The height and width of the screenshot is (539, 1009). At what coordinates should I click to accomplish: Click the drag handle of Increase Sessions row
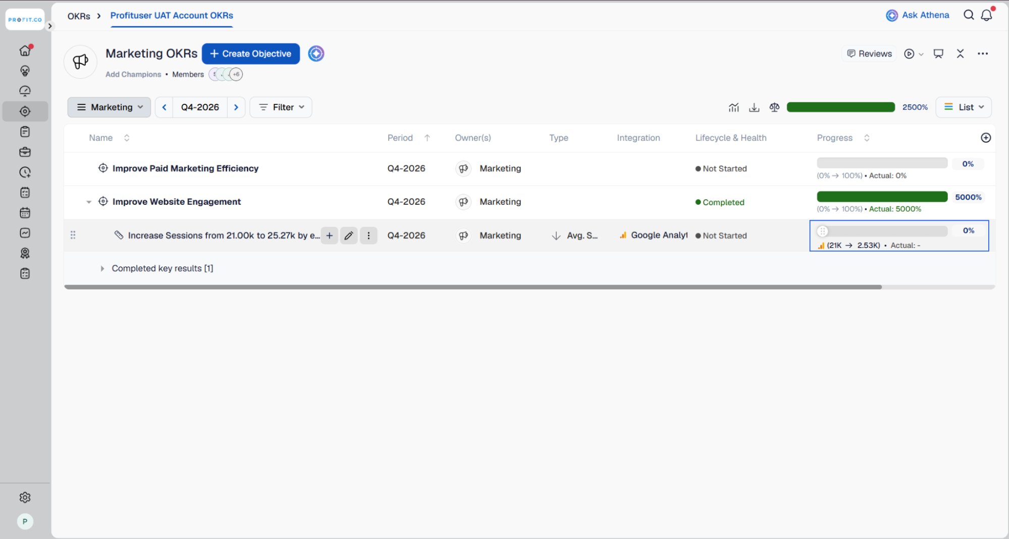[x=73, y=235]
